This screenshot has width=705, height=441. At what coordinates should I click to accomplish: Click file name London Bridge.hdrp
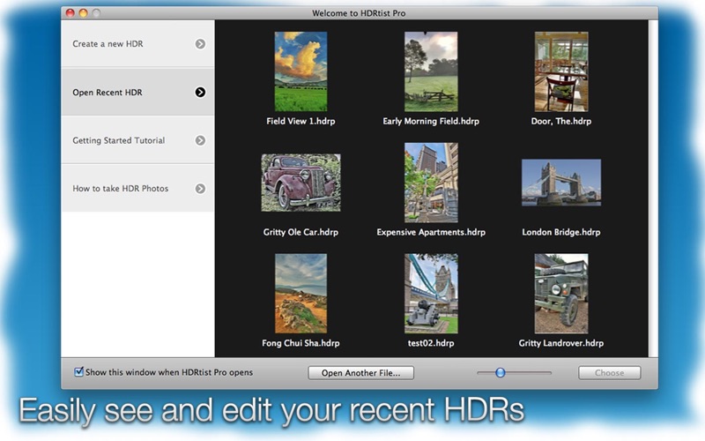tap(561, 232)
